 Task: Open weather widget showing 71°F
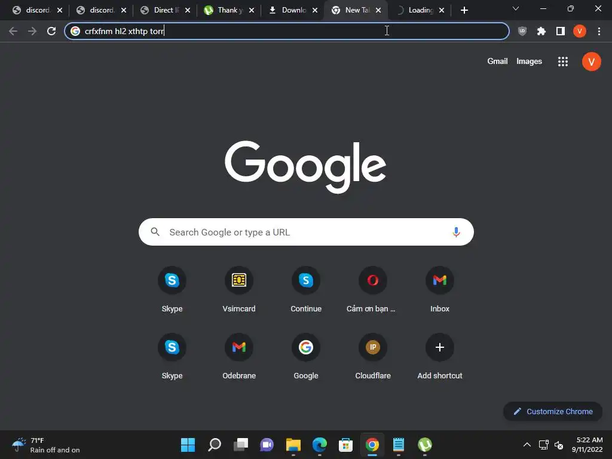point(45,445)
